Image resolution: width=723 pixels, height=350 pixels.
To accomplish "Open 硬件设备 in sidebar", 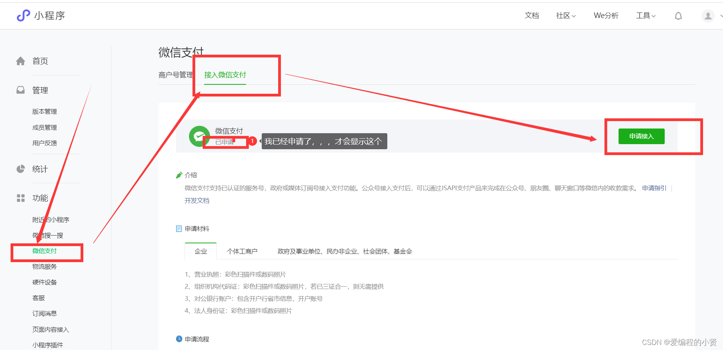I will click(x=45, y=282).
